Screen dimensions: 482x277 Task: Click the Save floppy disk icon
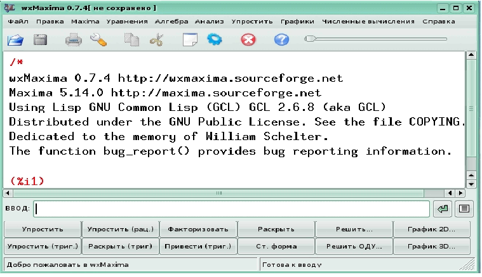[x=40, y=40]
